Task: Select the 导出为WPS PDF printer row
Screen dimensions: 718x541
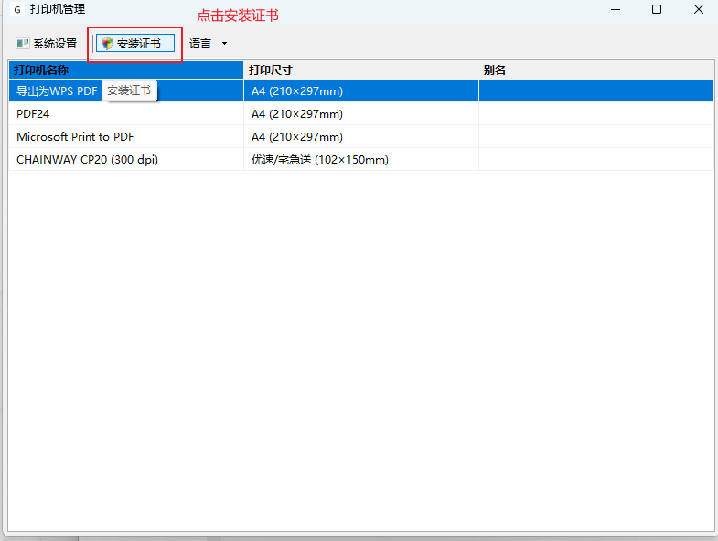Action: point(361,90)
